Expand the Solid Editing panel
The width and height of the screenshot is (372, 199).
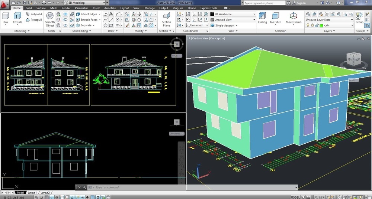click(81, 31)
